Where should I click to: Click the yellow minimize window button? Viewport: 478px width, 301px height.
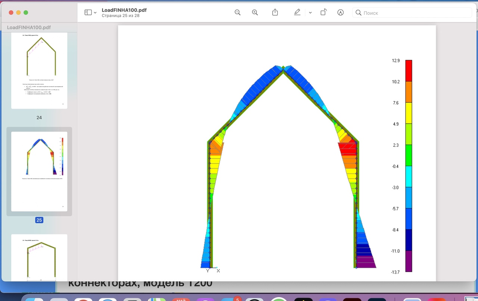pos(18,13)
